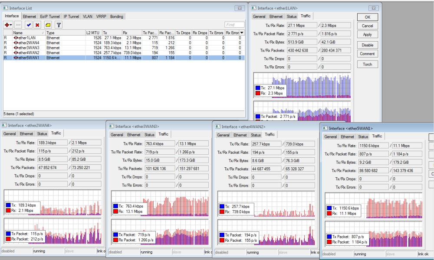The image size is (434, 260).
Task: Open Status tab in ether3WAN3 window
Action: 149,135
